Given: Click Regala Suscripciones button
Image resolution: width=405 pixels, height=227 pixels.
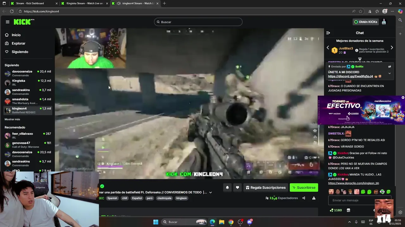Looking at the screenshot, I should [x=266, y=188].
